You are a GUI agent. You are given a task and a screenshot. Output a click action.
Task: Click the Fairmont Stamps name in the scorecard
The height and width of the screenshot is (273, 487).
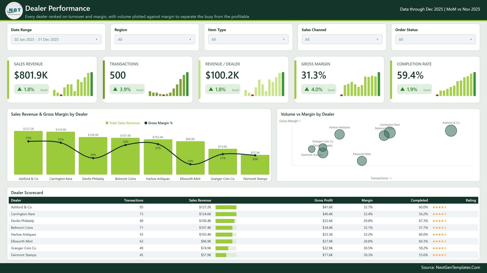click(x=24, y=255)
